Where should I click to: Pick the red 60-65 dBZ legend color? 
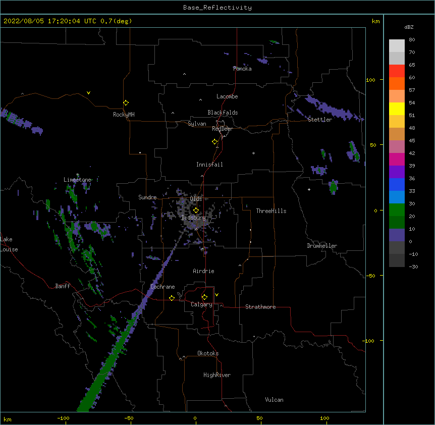point(397,71)
